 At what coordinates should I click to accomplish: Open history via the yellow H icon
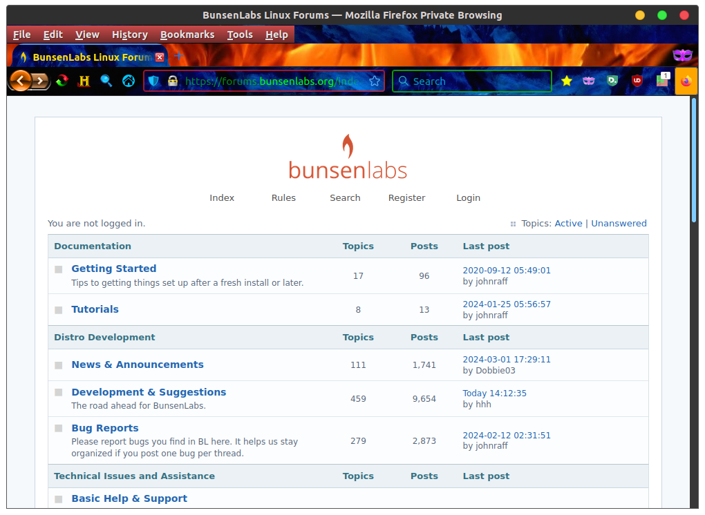tap(84, 81)
